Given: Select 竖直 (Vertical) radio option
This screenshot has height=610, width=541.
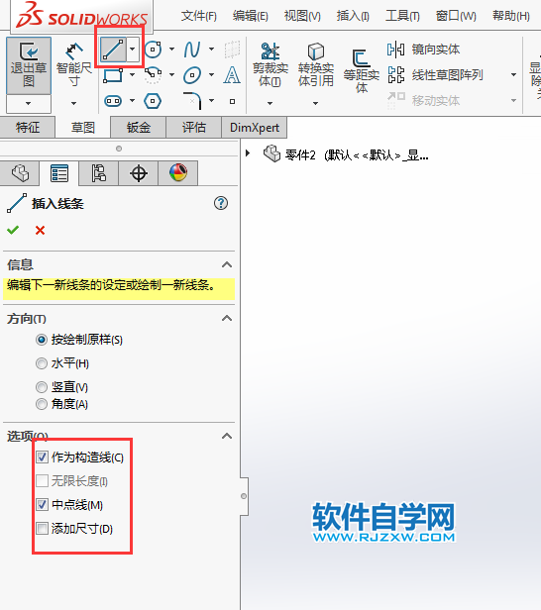Looking at the screenshot, I should point(42,387).
